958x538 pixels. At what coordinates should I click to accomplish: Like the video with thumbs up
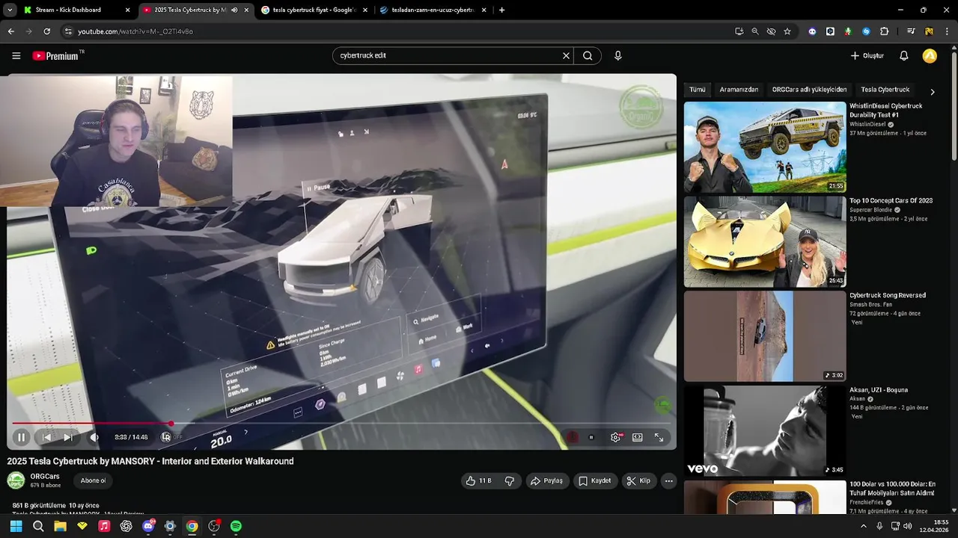(479, 480)
